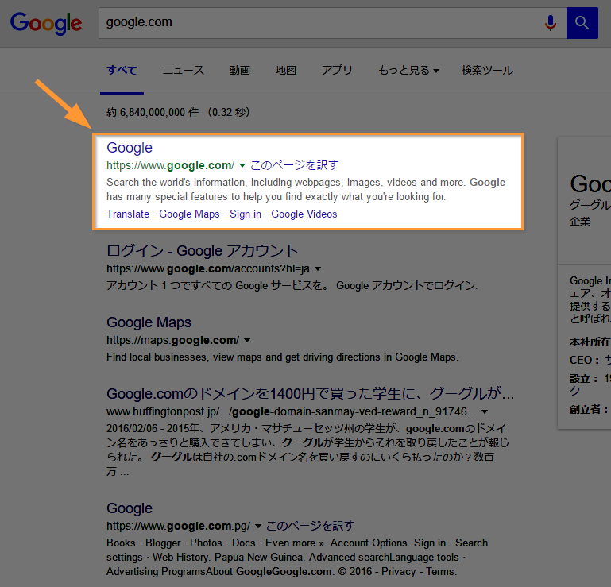Expand the もっと見る dropdown
The image size is (611, 587).
[408, 70]
